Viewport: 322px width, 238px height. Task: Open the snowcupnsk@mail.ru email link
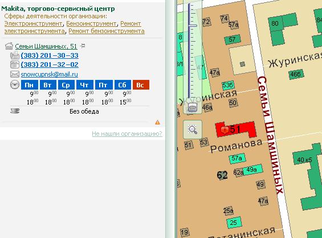(x=49, y=74)
